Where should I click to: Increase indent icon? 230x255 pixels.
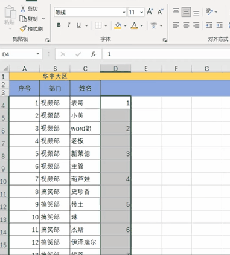tap(219, 25)
